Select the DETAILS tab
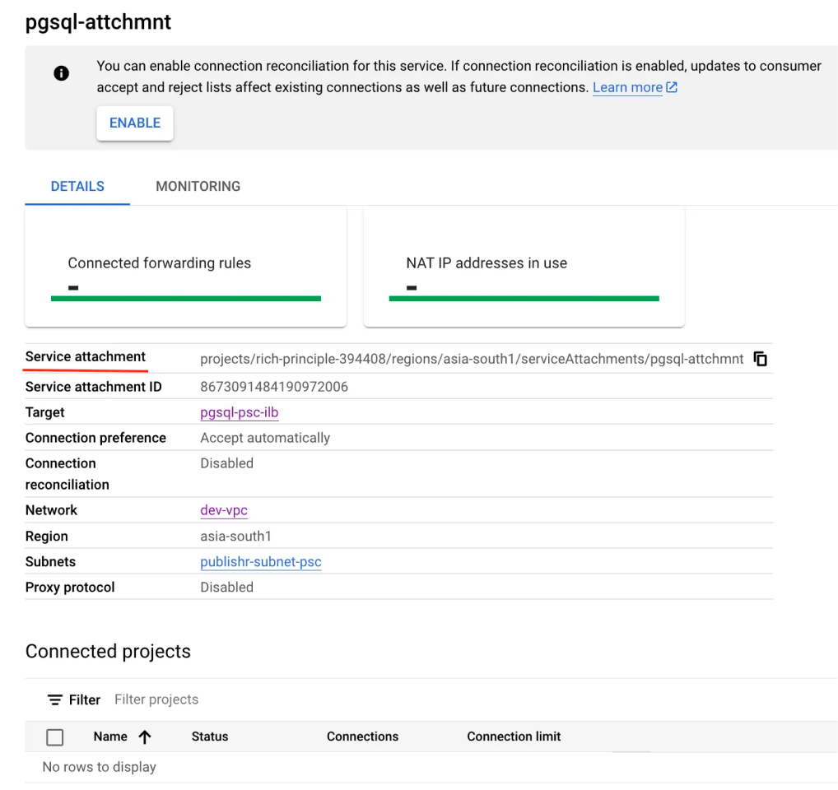Screen dimensions: 838x790 tap(77, 186)
